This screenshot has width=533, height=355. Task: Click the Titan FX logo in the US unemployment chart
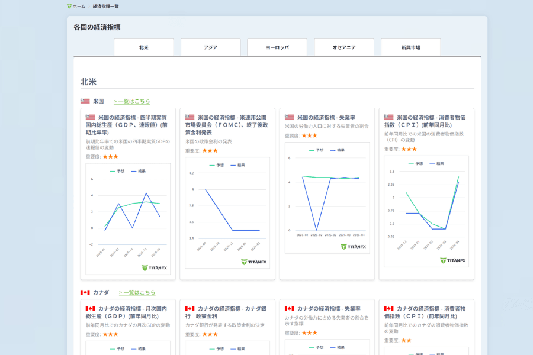(x=354, y=247)
